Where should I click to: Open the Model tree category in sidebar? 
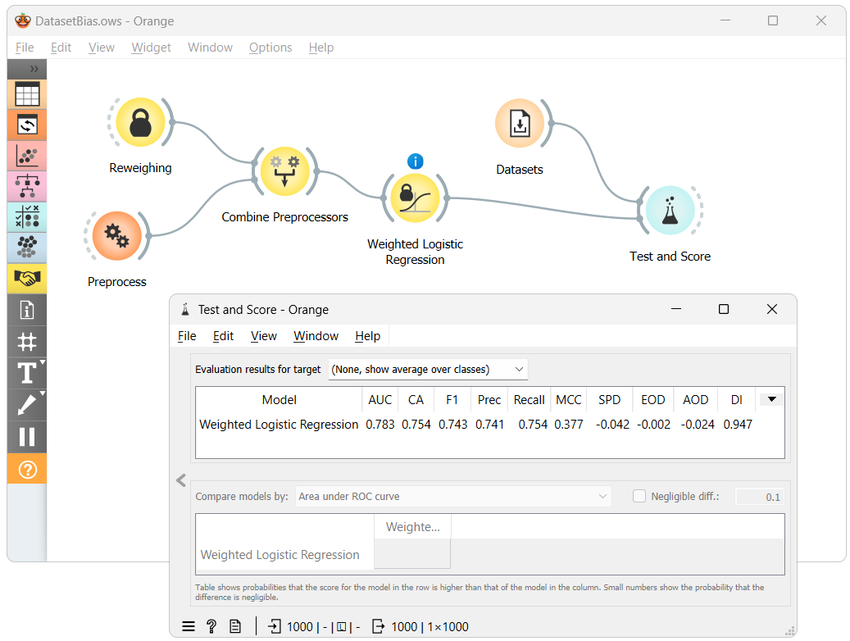[27, 187]
